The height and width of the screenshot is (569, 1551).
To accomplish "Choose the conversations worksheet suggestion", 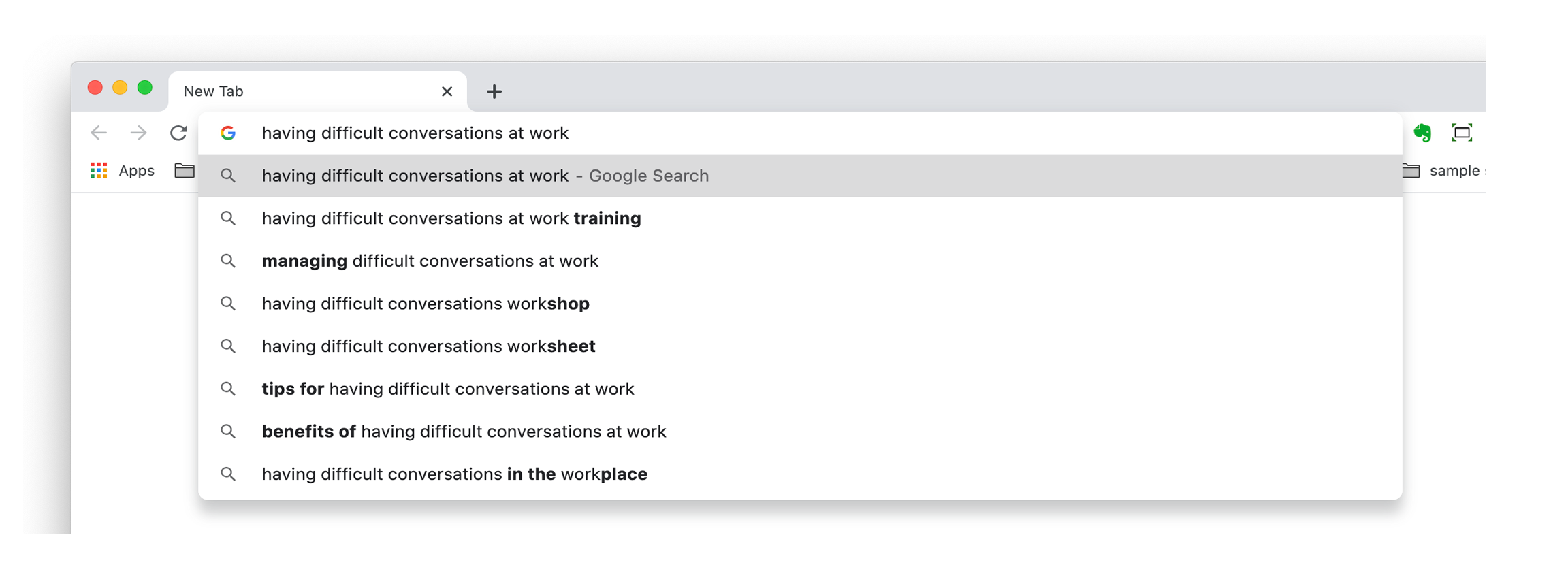I will (x=800, y=346).
